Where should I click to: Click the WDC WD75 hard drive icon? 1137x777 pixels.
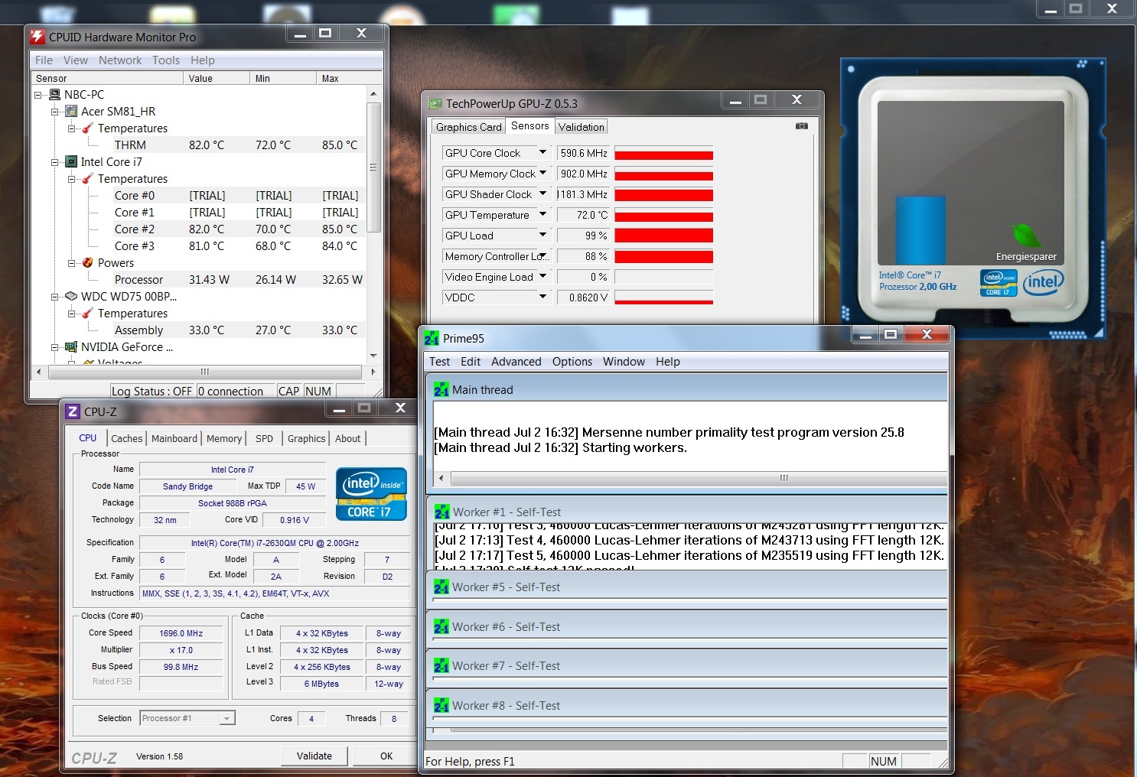71,296
